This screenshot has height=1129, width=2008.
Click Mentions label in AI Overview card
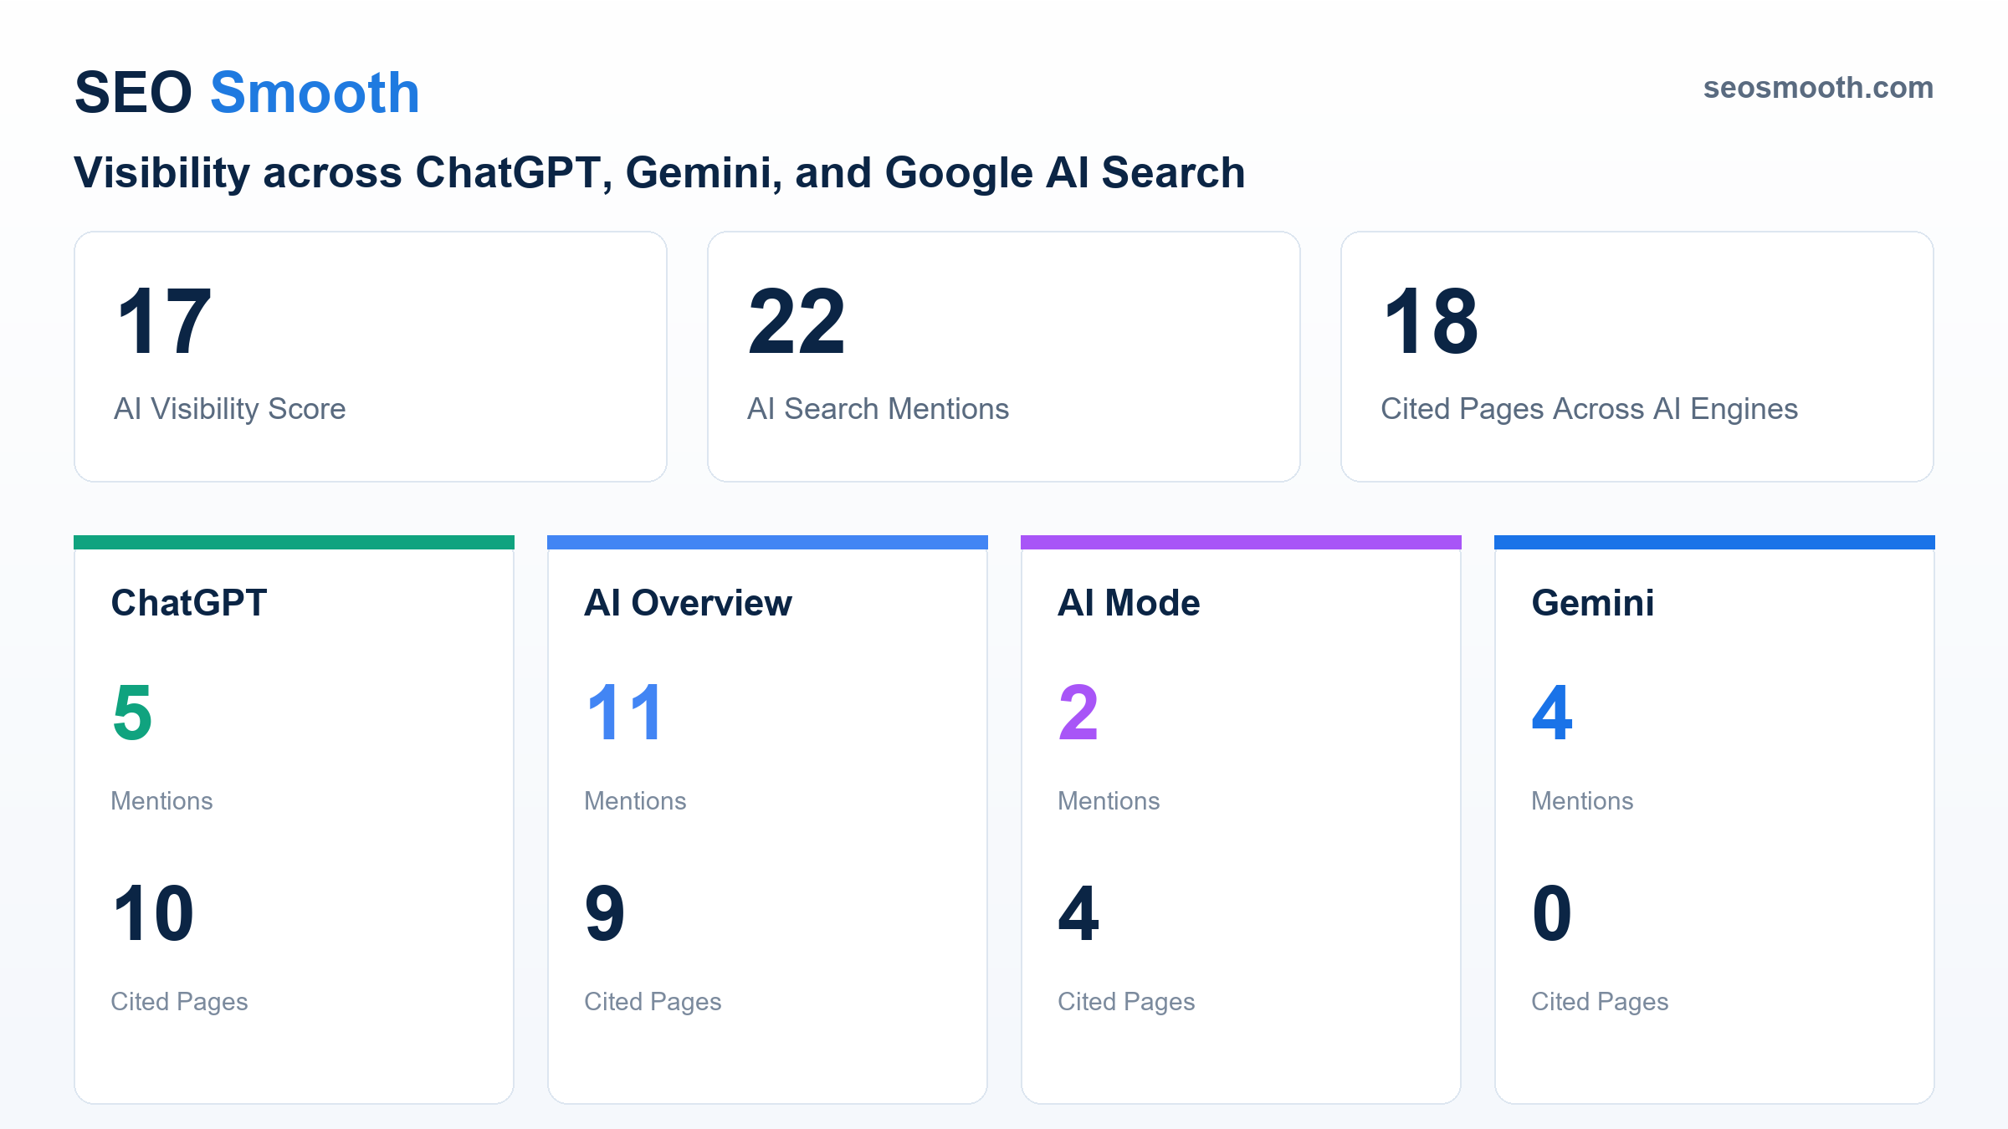point(636,801)
